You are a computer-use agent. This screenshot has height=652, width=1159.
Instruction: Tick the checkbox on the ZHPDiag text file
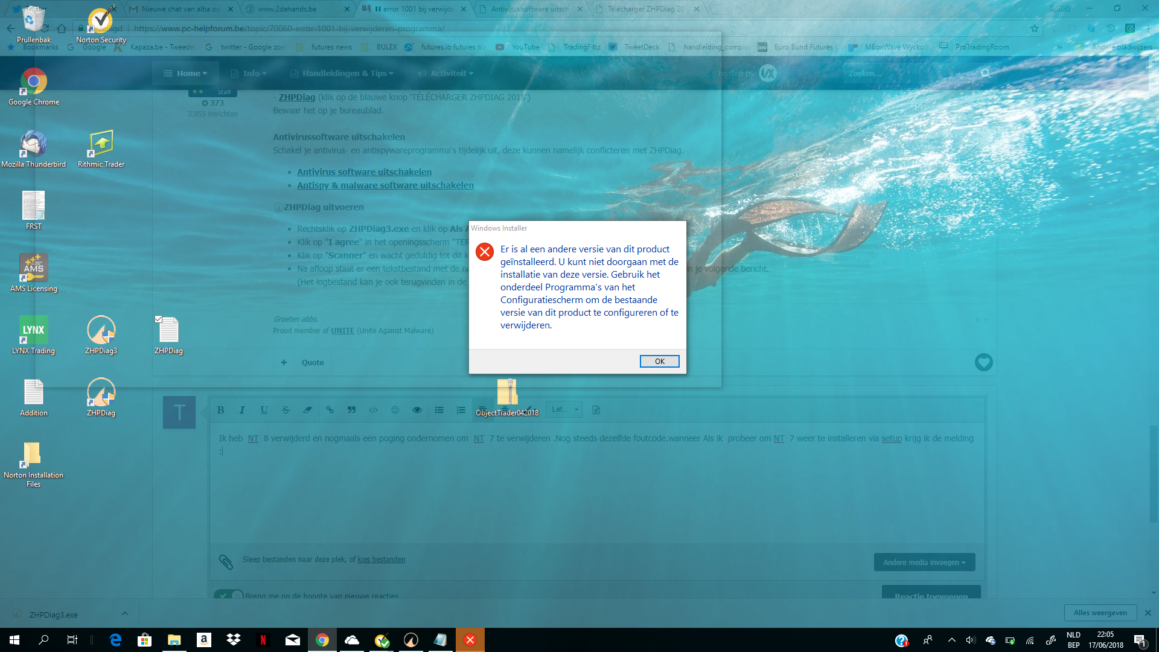pos(158,319)
